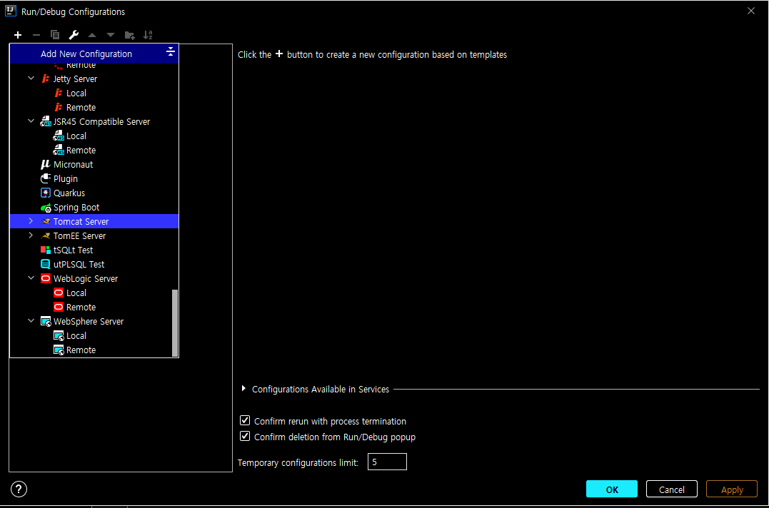Click the Tomcat Server icon
Viewport: 769px width, 508px height.
[46, 221]
